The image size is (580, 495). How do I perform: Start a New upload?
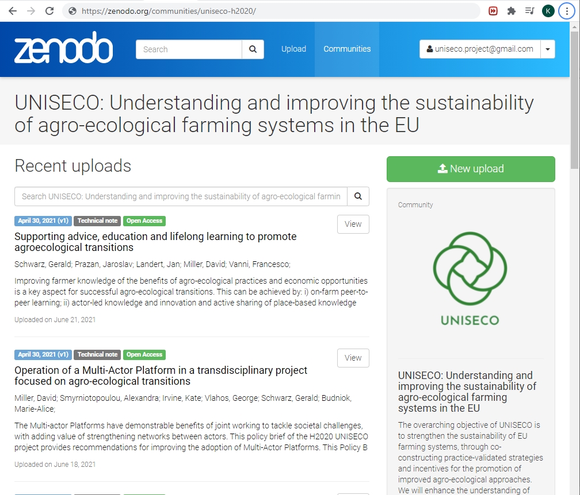(x=471, y=169)
